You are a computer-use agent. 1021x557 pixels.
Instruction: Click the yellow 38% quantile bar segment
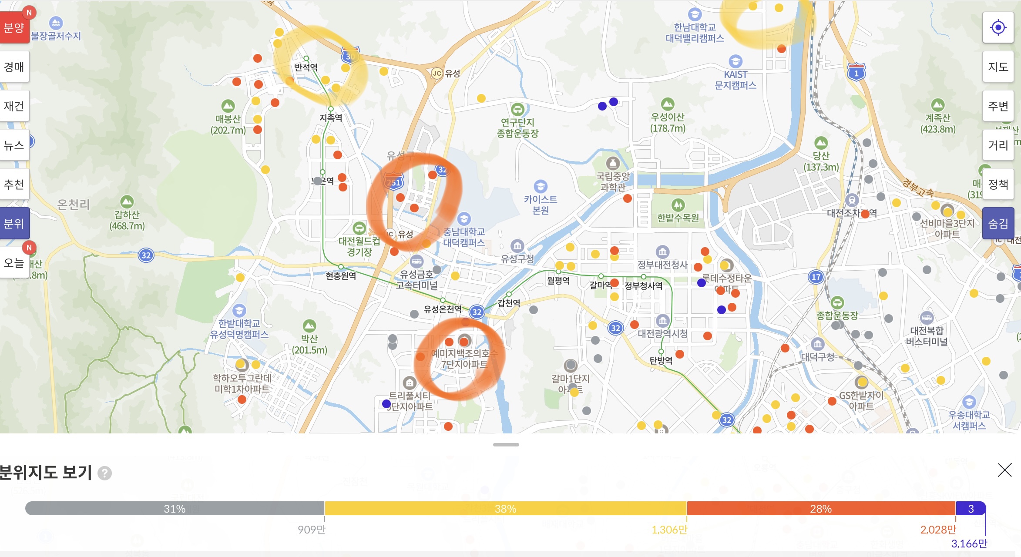tap(505, 508)
